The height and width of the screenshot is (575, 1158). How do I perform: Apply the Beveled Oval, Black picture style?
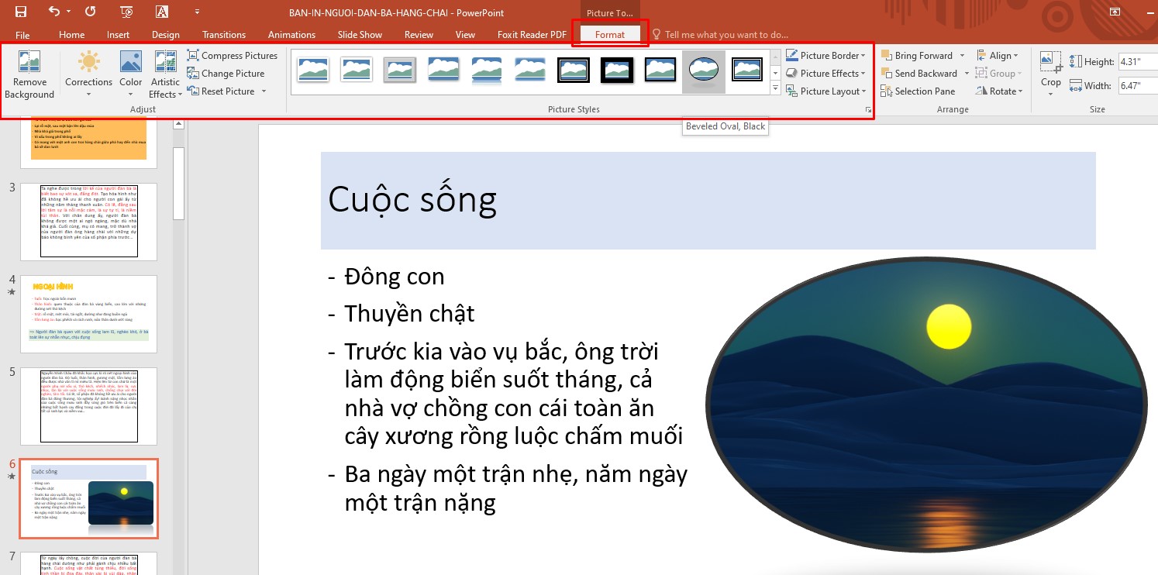[703, 71]
